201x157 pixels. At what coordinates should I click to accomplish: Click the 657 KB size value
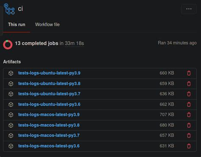[167, 135]
